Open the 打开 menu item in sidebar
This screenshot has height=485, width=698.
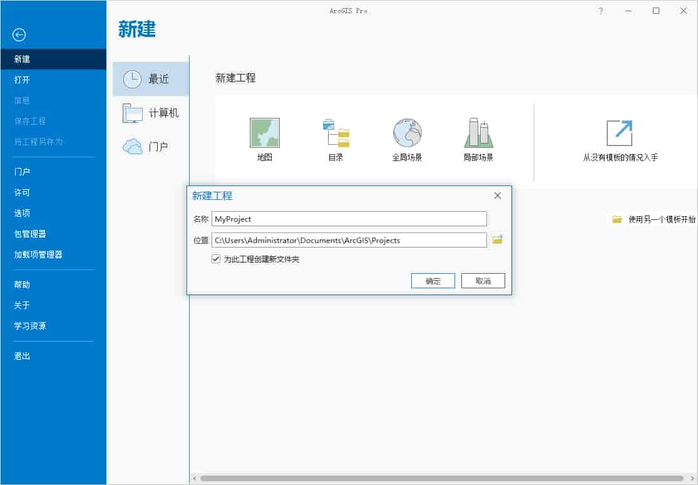click(x=23, y=80)
